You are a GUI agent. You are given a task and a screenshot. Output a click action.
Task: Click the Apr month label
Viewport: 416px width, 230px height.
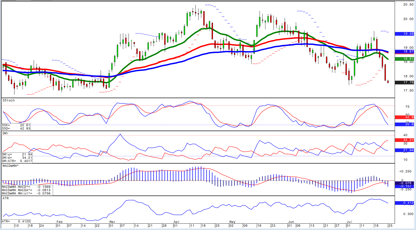(176, 222)
